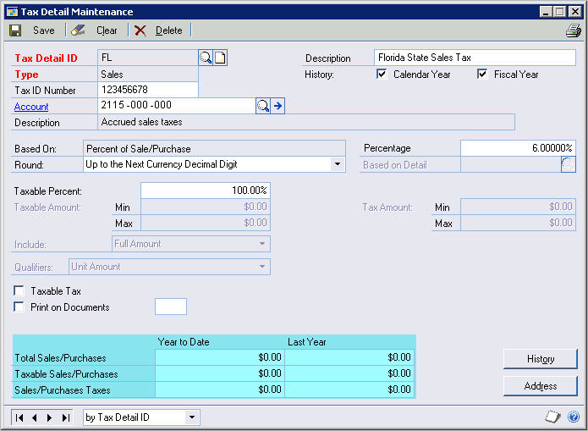The image size is (588, 431).
Task: Click the red X Delete icon
Action: point(140,30)
